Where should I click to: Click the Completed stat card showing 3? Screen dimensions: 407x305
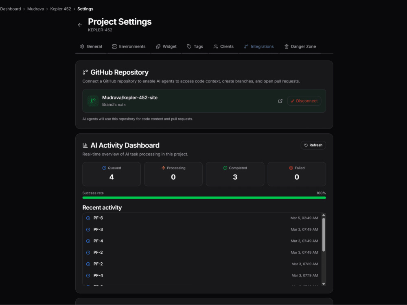pyautogui.click(x=235, y=174)
